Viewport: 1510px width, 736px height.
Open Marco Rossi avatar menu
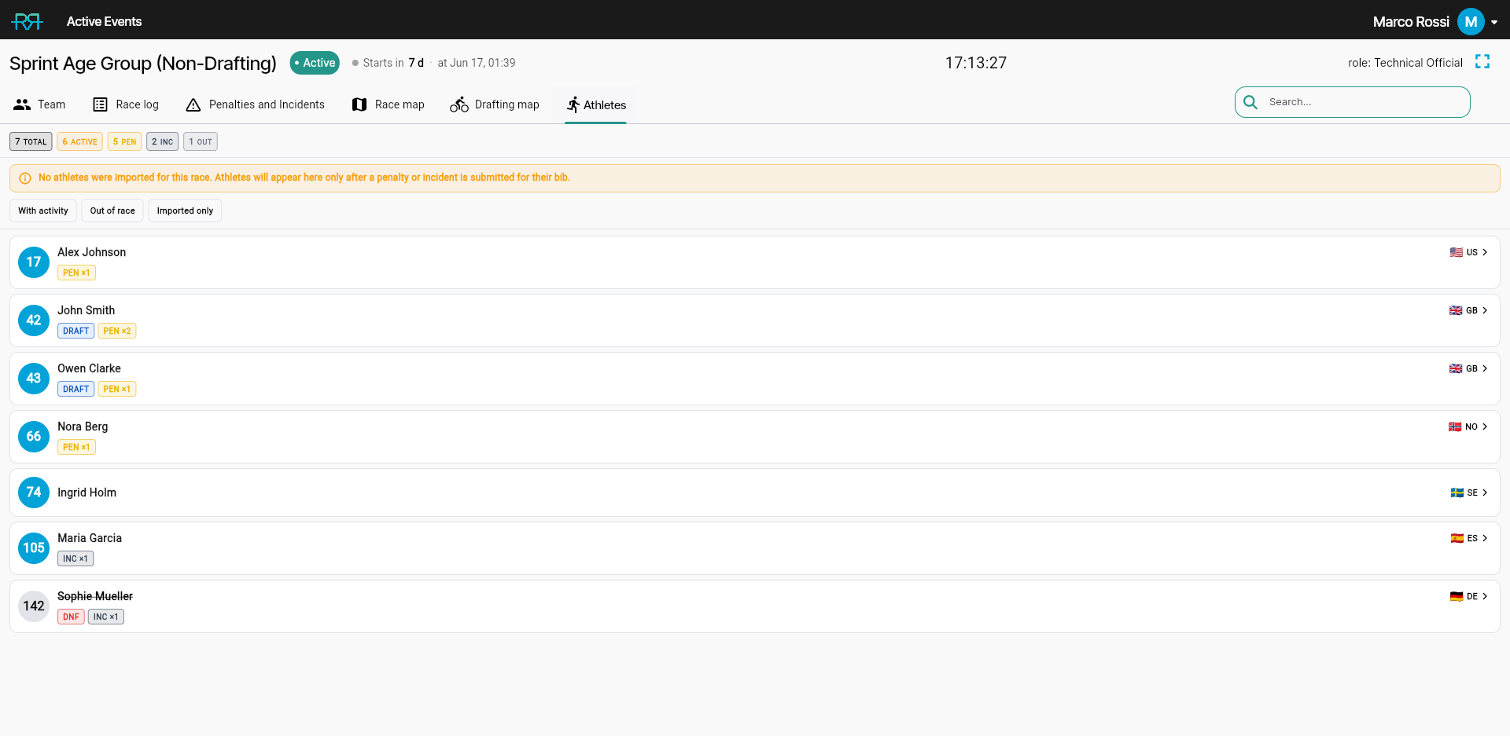[x=1471, y=22]
